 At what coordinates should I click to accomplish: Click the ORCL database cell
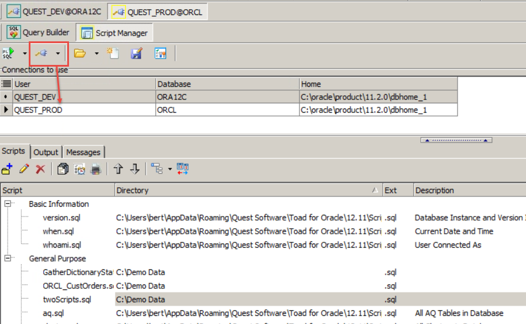pyautogui.click(x=227, y=110)
